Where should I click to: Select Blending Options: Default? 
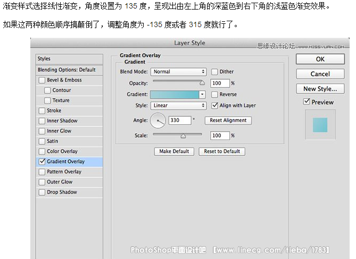[x=67, y=70]
